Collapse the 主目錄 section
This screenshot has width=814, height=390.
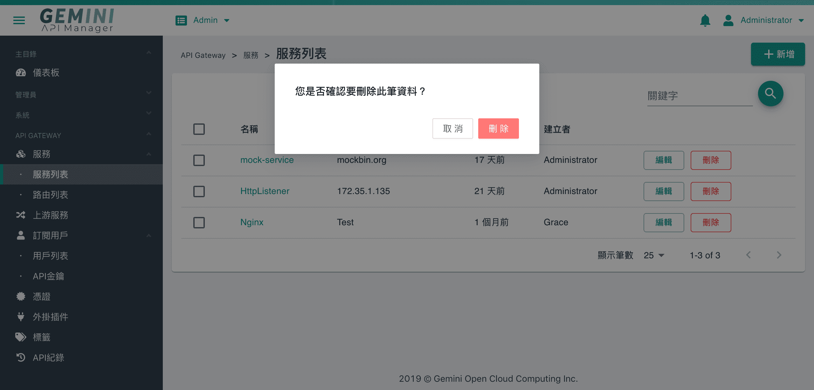point(149,52)
